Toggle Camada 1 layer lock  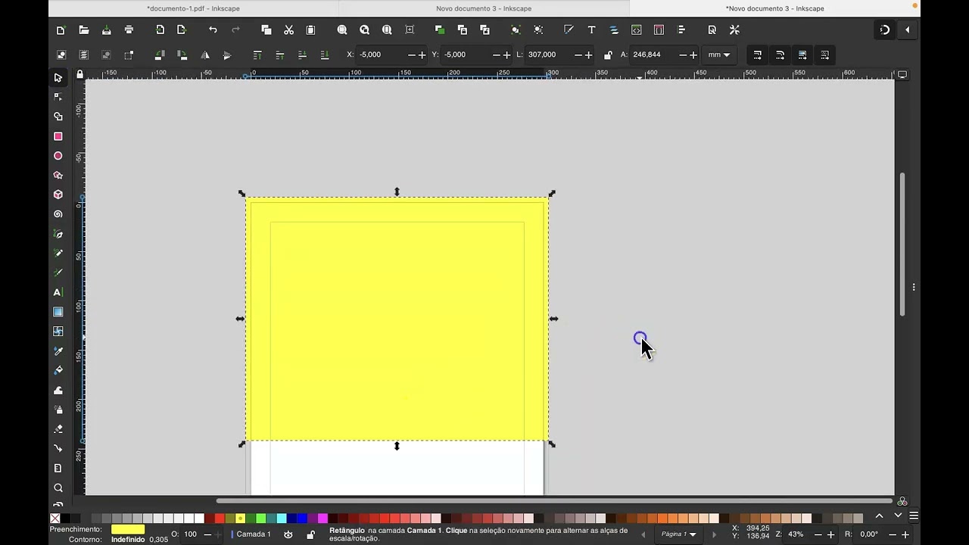pyautogui.click(x=310, y=534)
